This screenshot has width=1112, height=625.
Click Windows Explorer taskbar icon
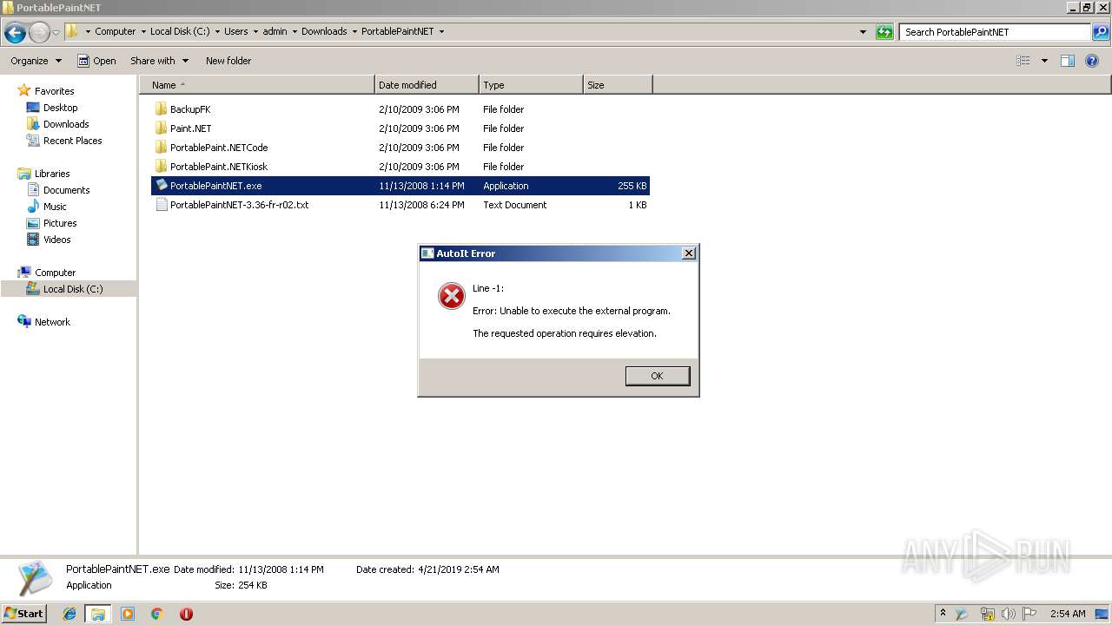pos(98,614)
